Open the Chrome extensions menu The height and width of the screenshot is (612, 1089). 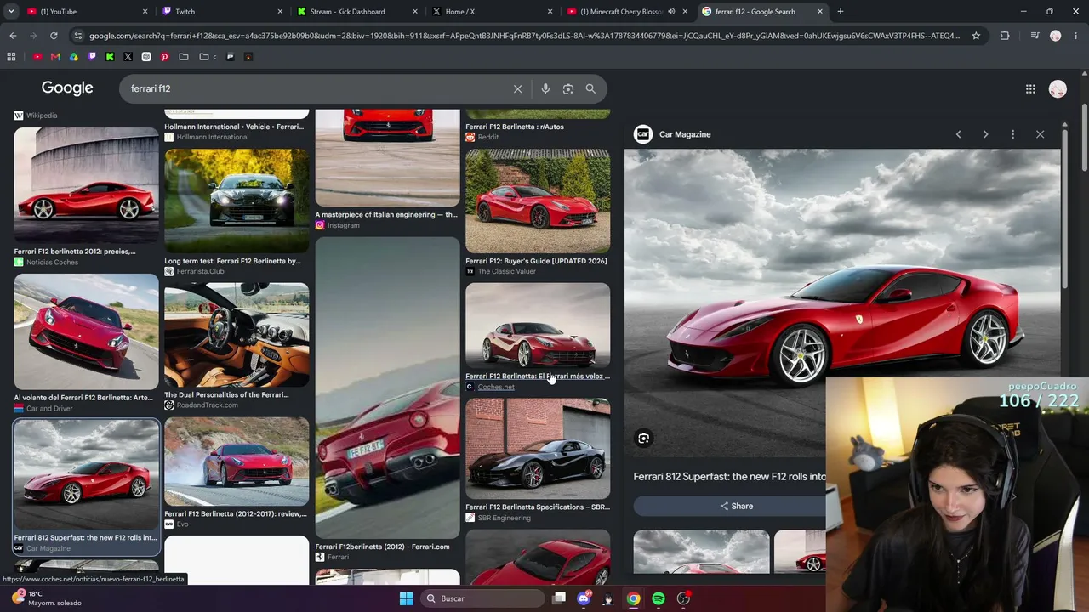click(x=1005, y=36)
